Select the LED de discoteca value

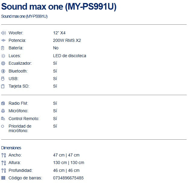pos(70,56)
